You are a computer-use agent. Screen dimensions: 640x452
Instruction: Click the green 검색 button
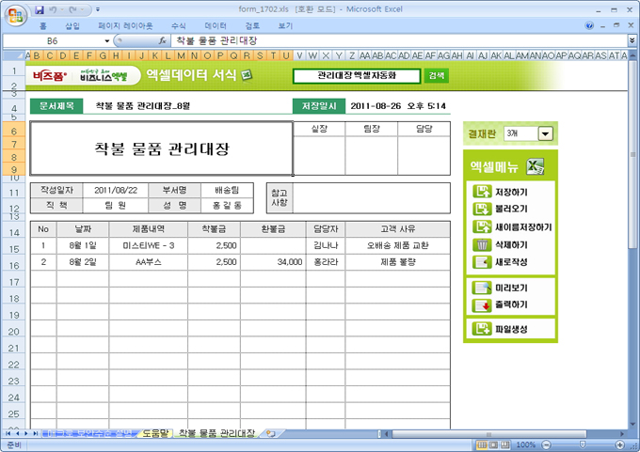pos(437,75)
